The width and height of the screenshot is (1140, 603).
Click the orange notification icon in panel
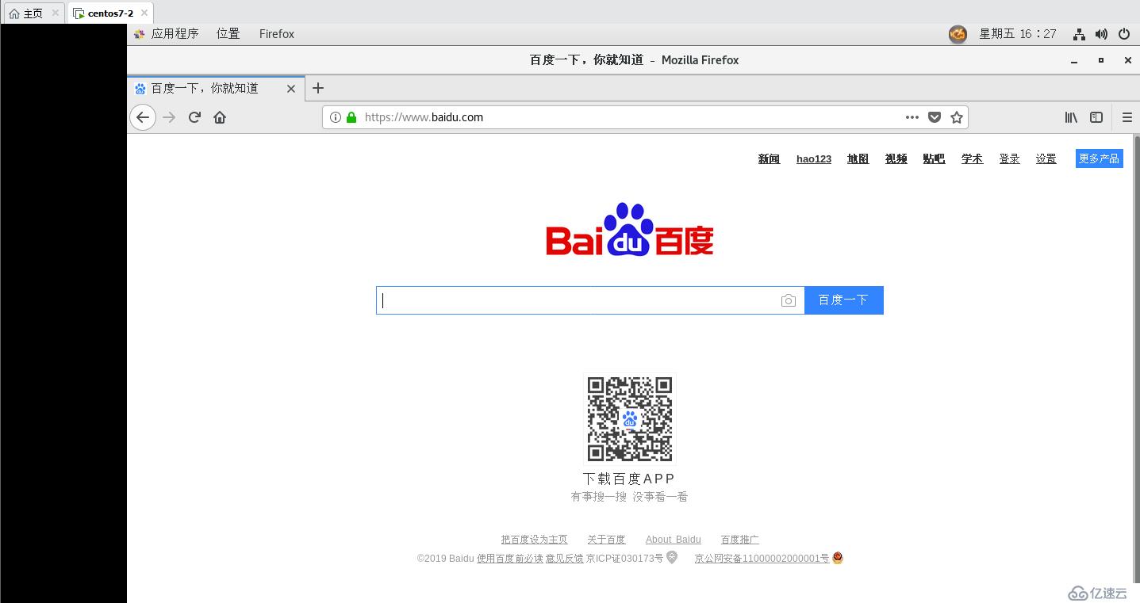(958, 34)
